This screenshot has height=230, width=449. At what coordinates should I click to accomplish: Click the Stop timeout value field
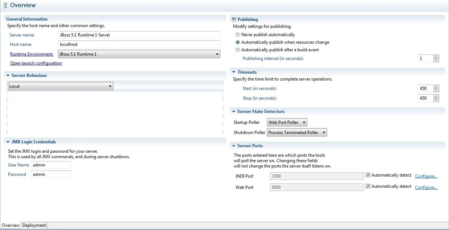coord(425,98)
